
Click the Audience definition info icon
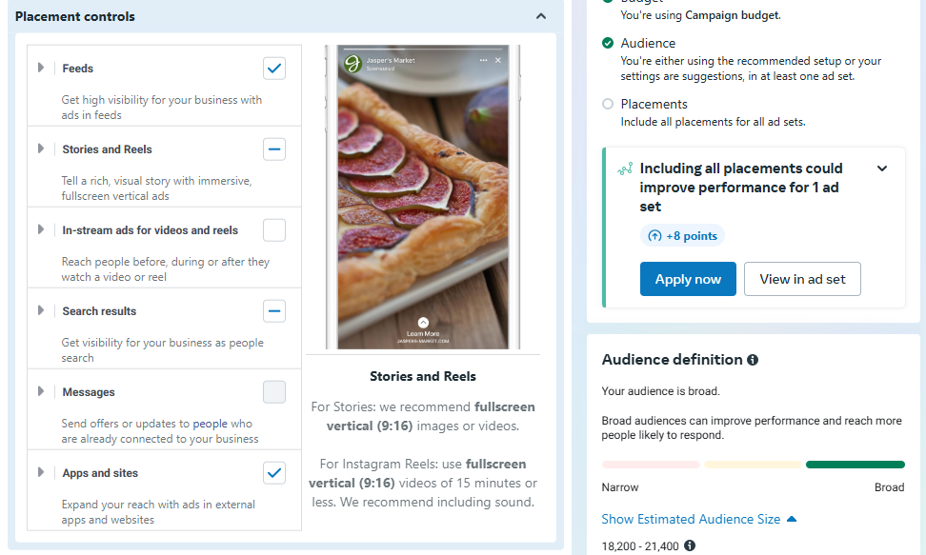(x=753, y=360)
